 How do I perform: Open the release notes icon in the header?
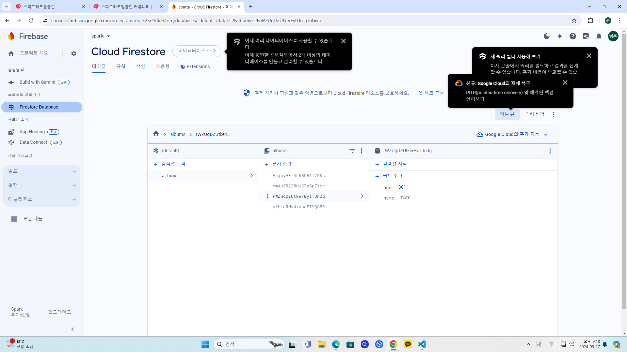586,36
